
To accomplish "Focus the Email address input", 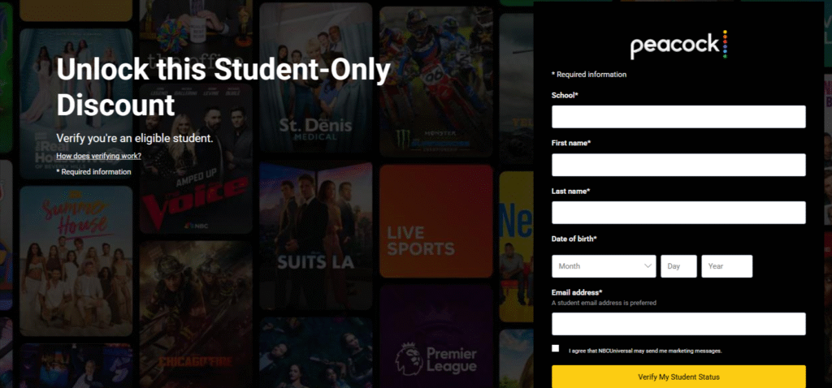I will pos(678,324).
